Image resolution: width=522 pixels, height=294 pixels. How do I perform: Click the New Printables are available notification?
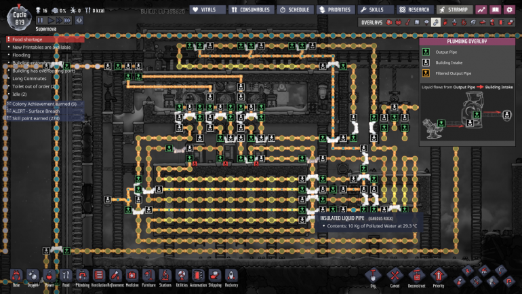point(41,48)
